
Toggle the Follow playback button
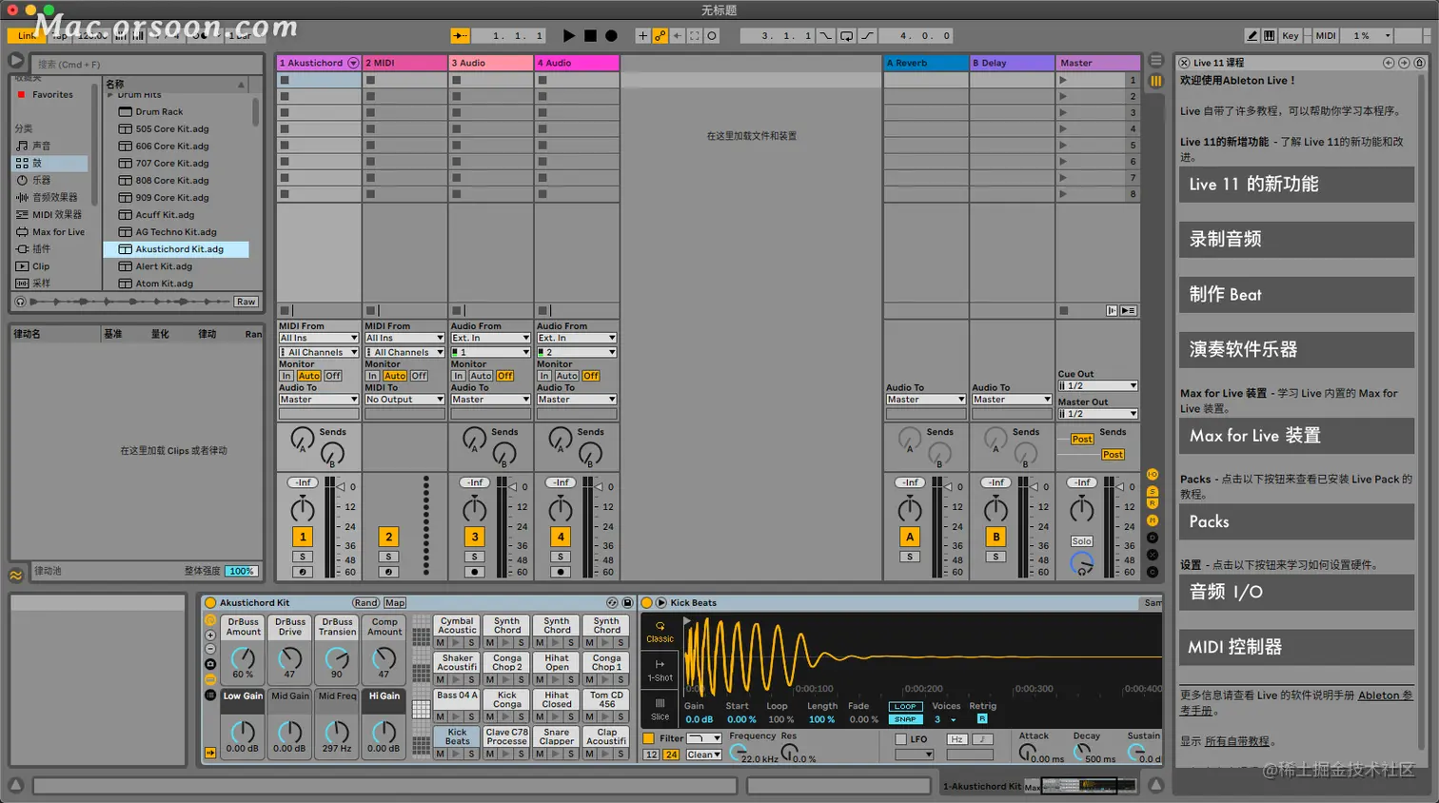point(460,35)
